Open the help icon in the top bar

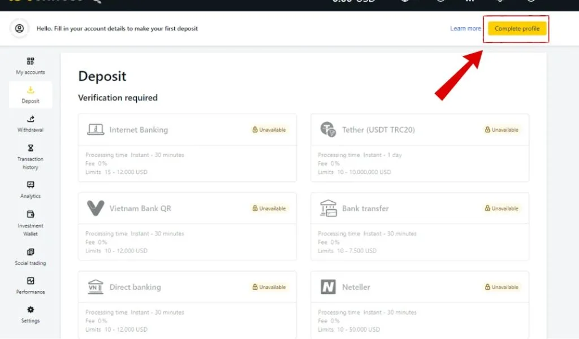tap(440, 2)
